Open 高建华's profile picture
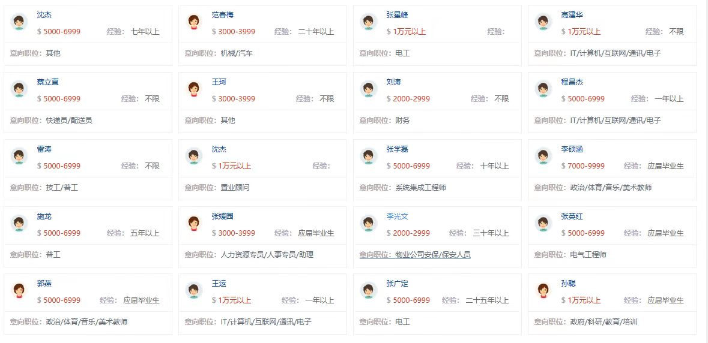 point(543,22)
